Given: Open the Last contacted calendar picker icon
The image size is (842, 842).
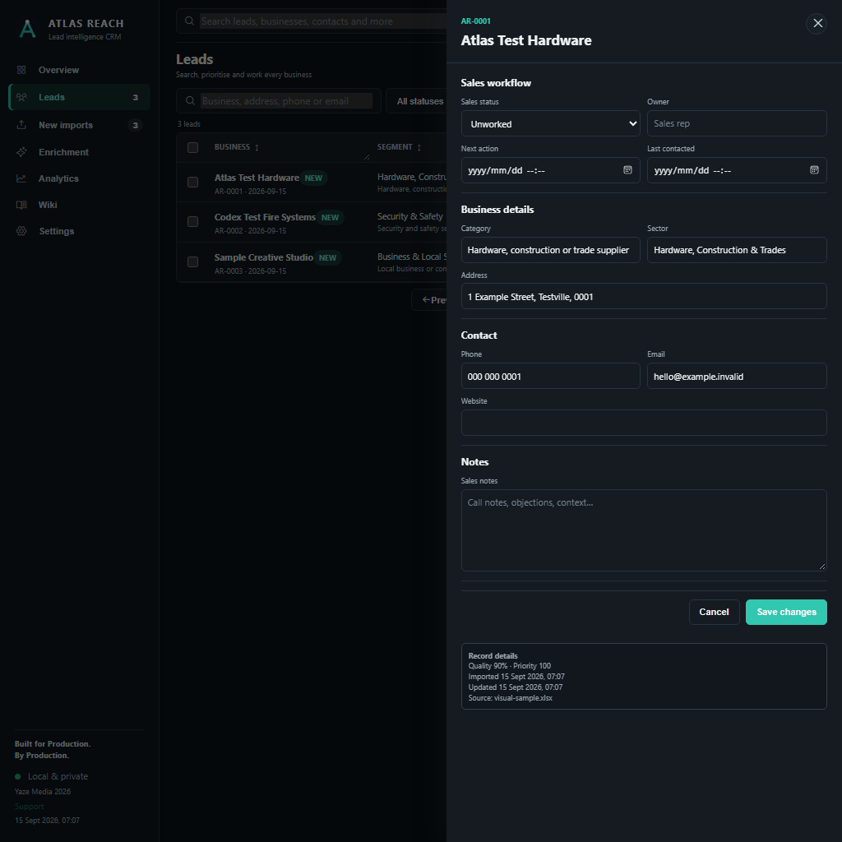Looking at the screenshot, I should tap(815, 170).
